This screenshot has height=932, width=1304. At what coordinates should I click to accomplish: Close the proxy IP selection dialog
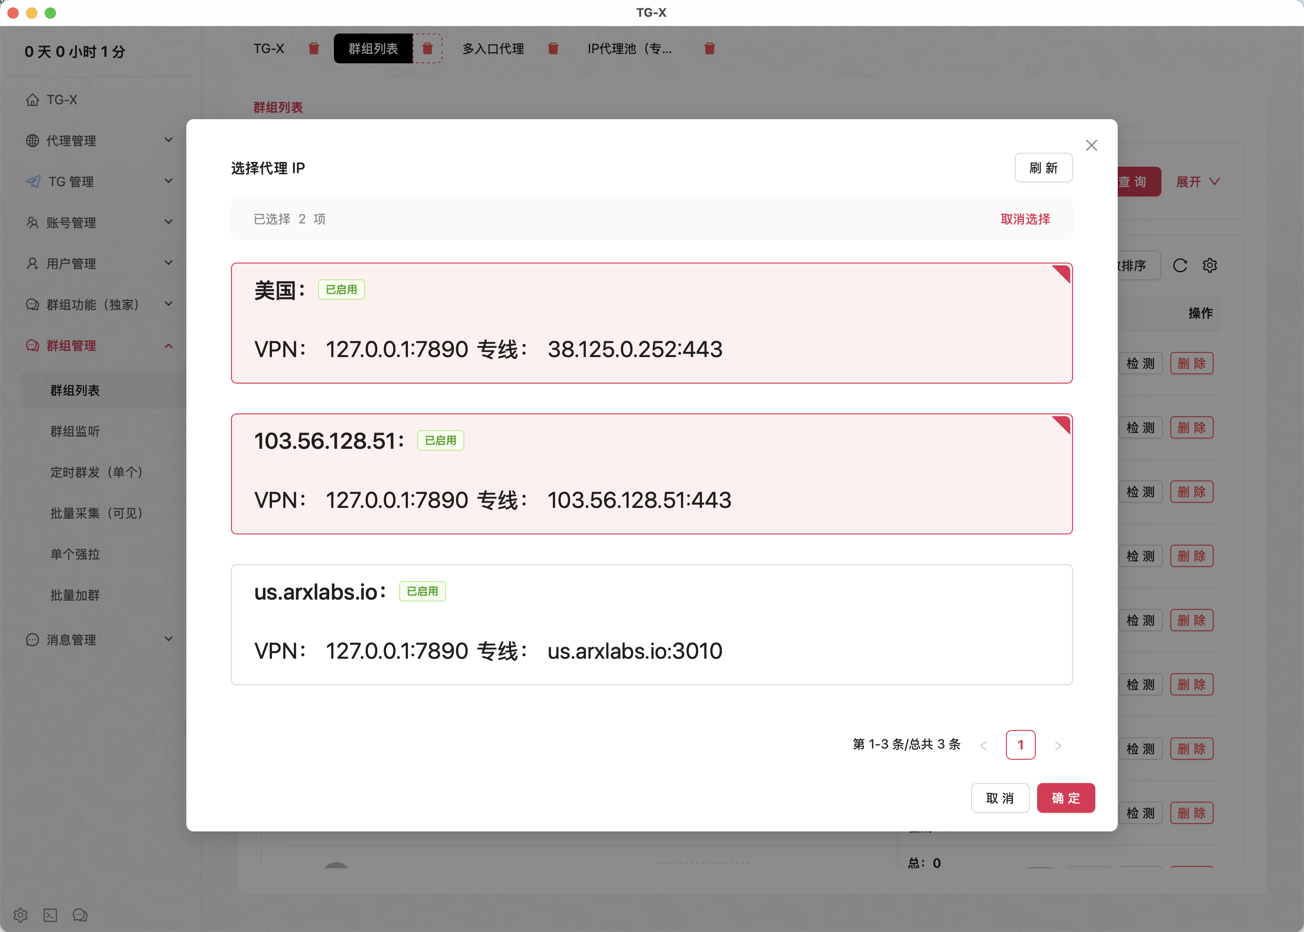click(x=1091, y=145)
